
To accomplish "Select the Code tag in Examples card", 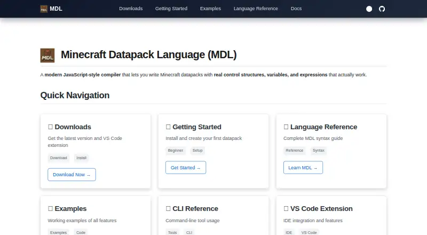I will click(x=81, y=232).
